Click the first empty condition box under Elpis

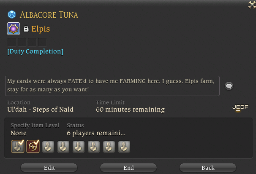[12, 42]
